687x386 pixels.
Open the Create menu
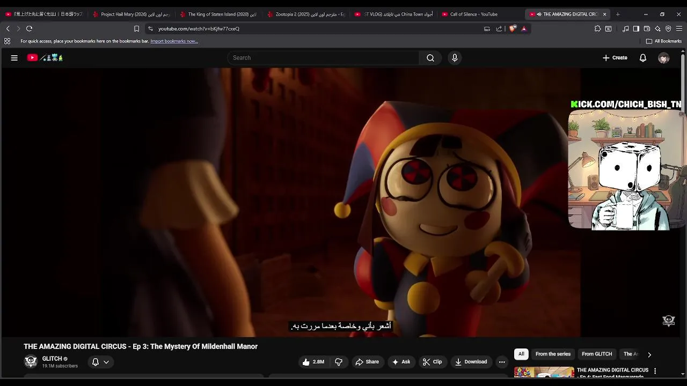pos(615,58)
